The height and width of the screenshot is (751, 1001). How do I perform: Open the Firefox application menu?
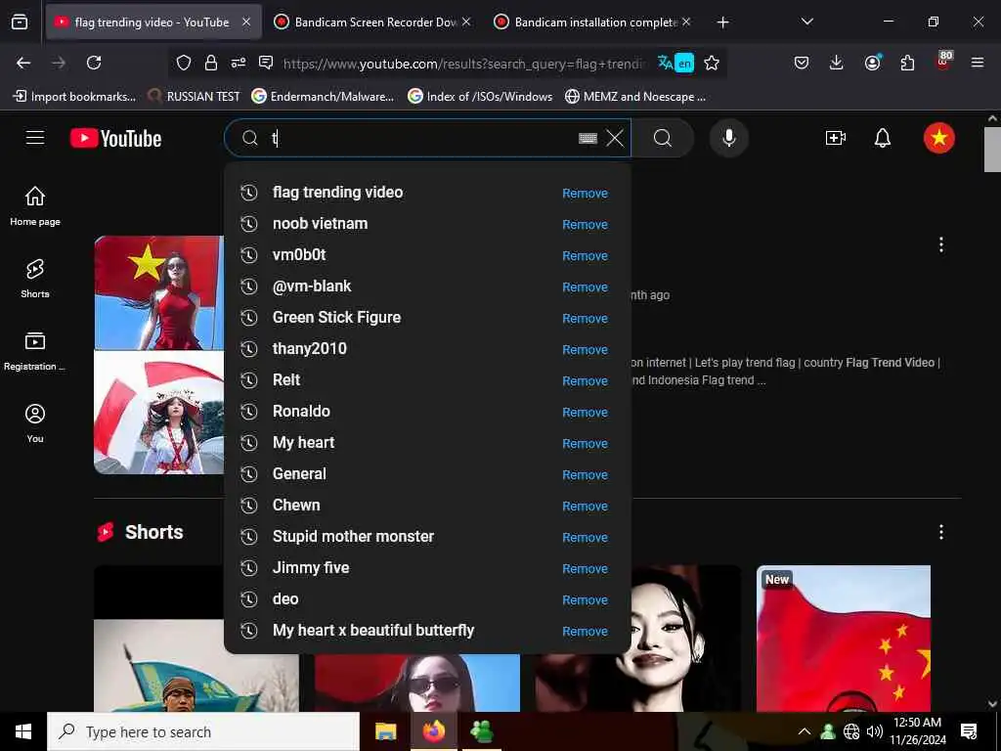[x=978, y=63]
